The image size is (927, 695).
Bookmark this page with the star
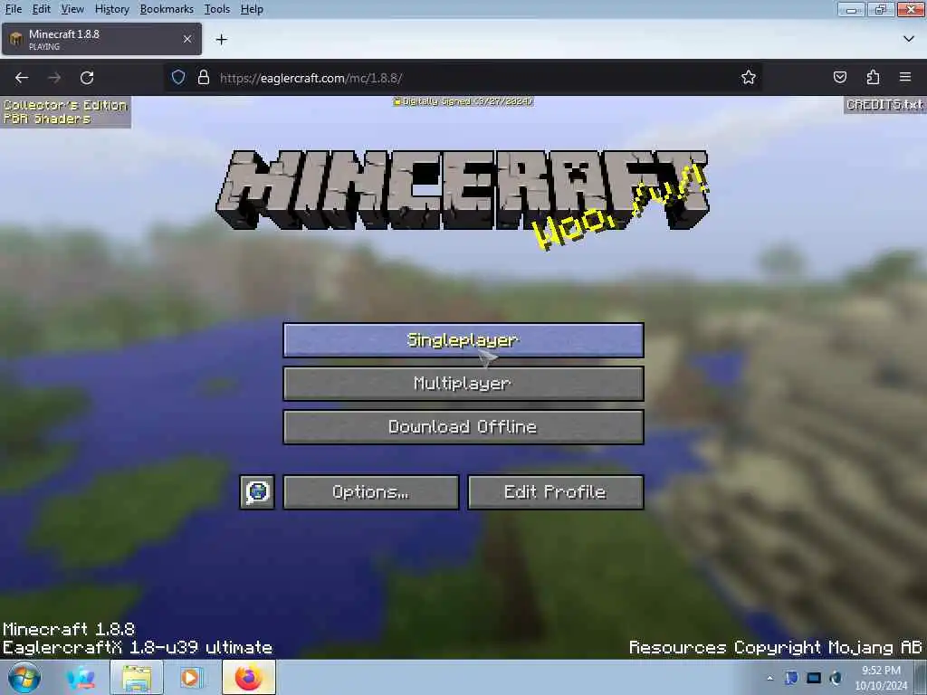(x=749, y=78)
